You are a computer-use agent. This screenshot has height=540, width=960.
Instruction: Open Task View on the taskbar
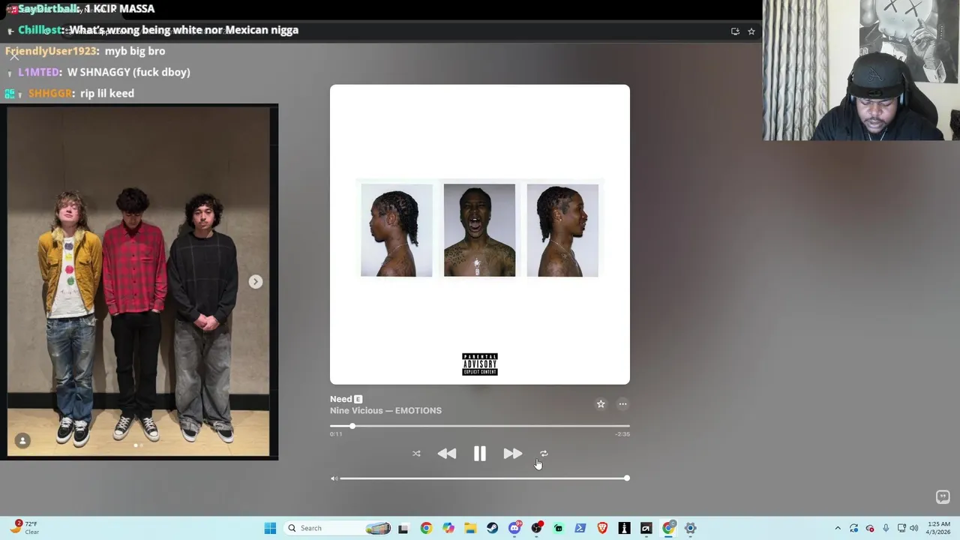coord(403,528)
